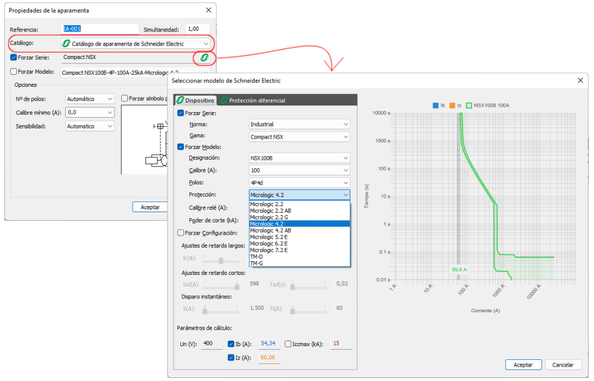
Task: Open the Catálogo dropdown
Action: pyautogui.click(x=136, y=43)
